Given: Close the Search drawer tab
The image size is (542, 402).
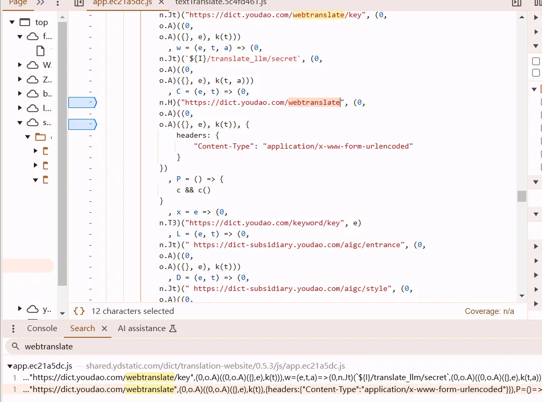Looking at the screenshot, I should (x=104, y=328).
